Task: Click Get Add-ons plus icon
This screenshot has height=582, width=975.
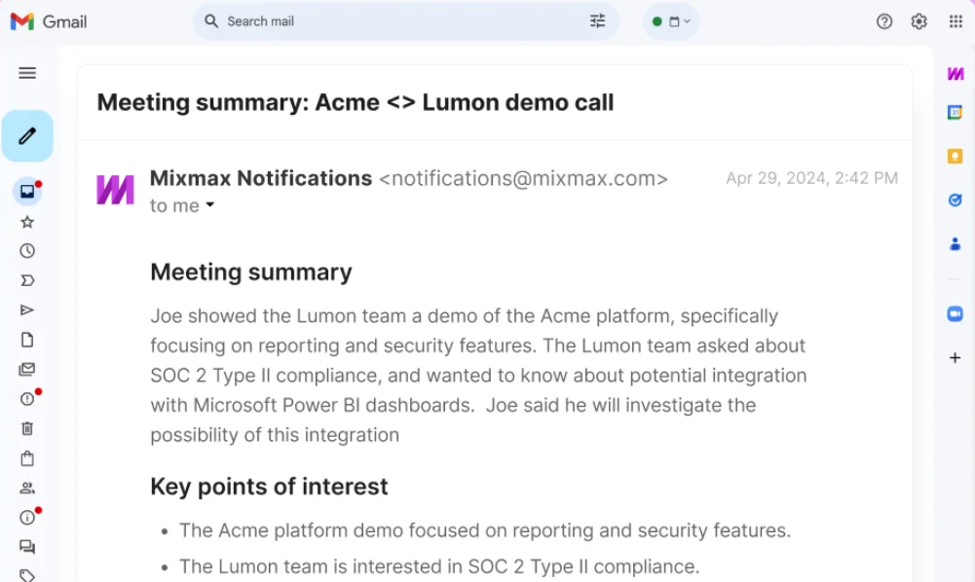Action: (x=956, y=358)
